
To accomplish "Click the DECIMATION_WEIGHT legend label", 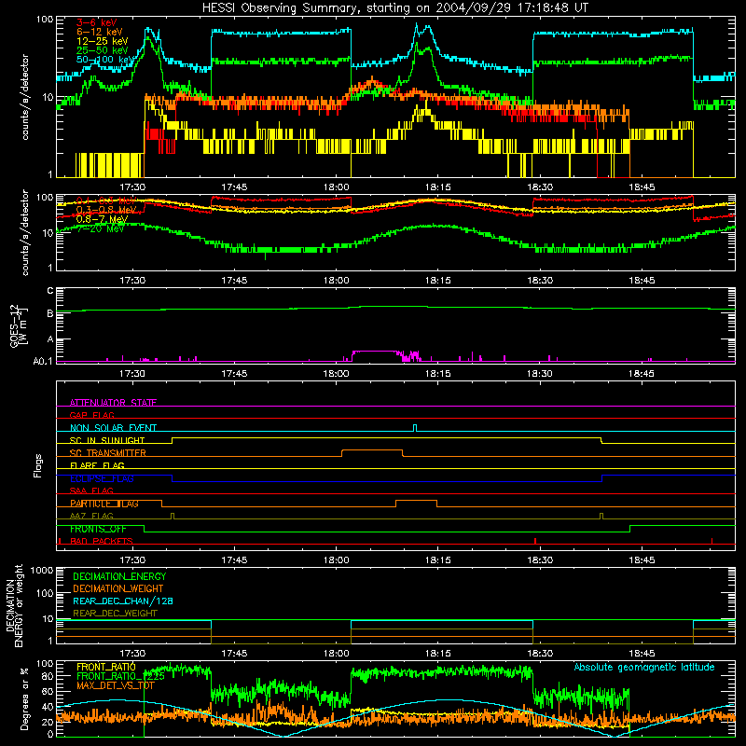I will pos(118,588).
